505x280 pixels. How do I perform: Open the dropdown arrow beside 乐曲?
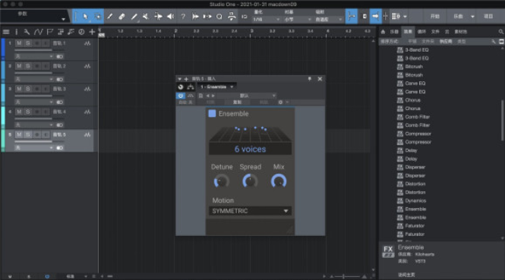pyautogui.click(x=472, y=17)
